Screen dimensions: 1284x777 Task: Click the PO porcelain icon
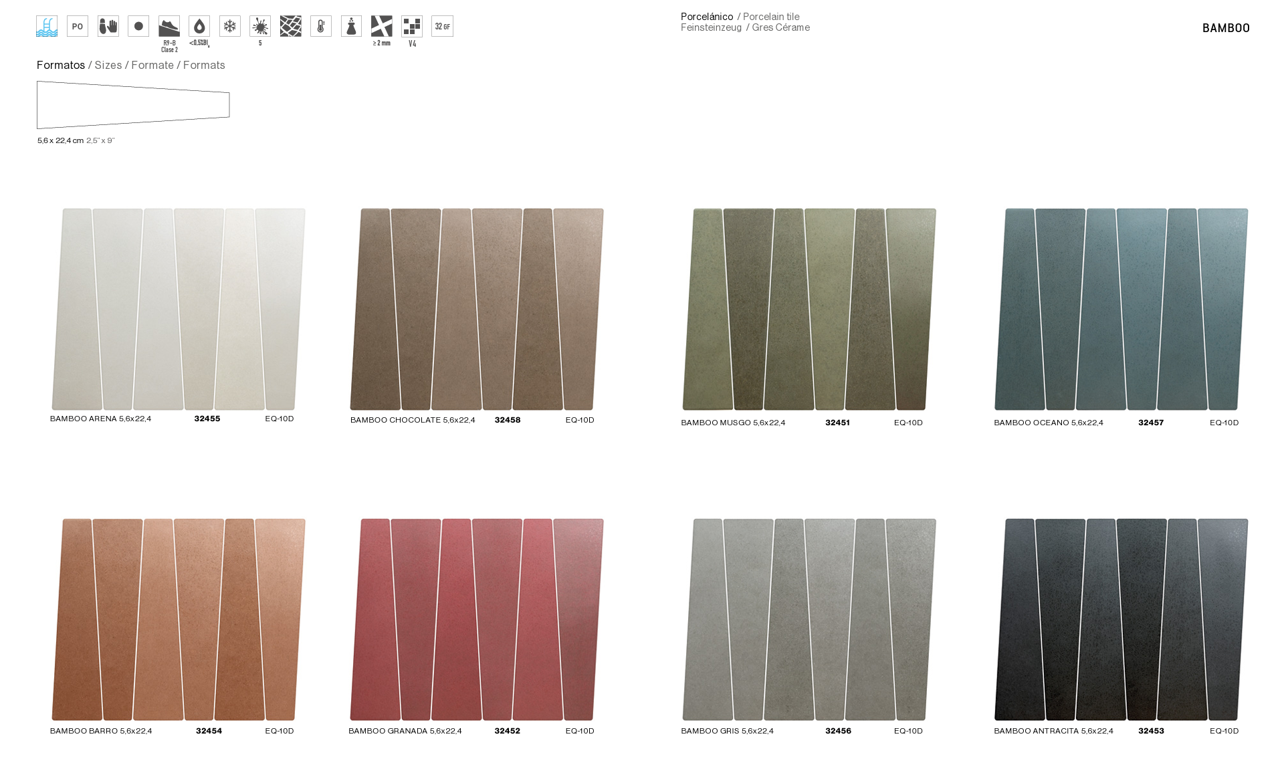[x=78, y=26]
